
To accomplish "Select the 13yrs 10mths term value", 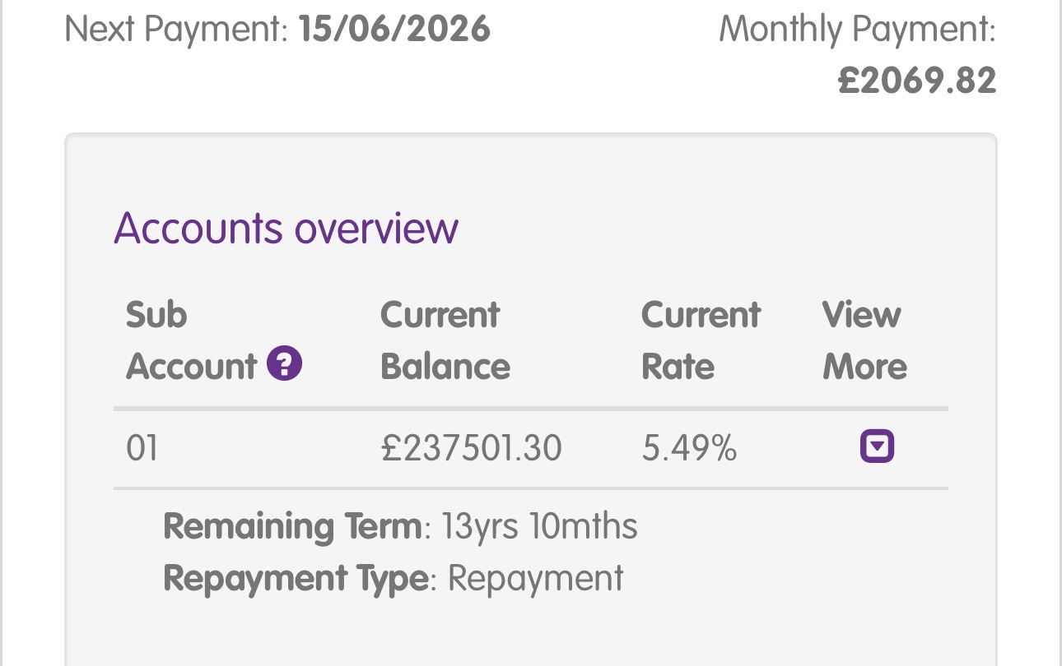I will coord(539,526).
